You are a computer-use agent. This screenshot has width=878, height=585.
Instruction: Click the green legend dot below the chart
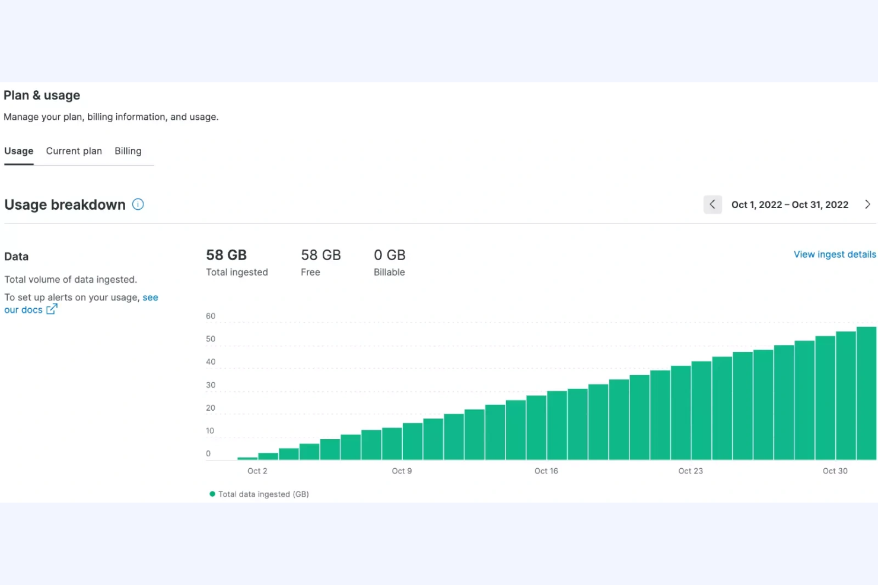pyautogui.click(x=212, y=493)
